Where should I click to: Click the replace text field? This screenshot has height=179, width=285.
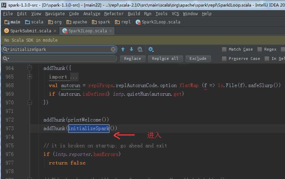tap(60, 59)
